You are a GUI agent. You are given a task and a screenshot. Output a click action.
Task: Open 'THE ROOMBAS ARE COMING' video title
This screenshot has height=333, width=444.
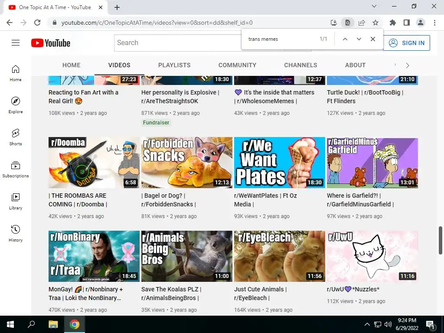click(x=78, y=200)
